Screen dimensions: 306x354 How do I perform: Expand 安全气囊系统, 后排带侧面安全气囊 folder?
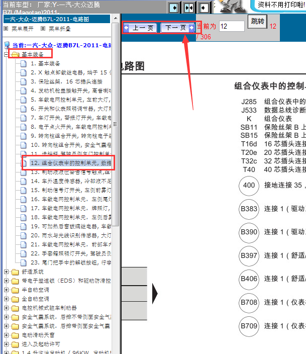click(x=6, y=326)
